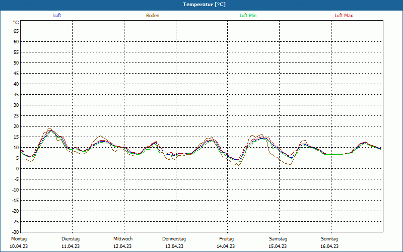Click the 40 y-axis value
This screenshot has width=403, height=252.
(16, 84)
